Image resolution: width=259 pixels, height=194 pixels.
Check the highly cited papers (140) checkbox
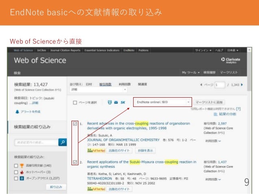click(x=16, y=166)
